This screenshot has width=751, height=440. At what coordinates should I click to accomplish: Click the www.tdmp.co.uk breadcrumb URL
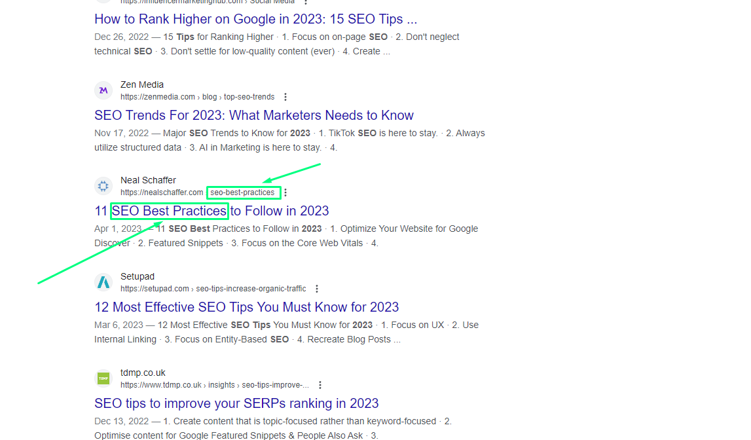[x=214, y=385]
